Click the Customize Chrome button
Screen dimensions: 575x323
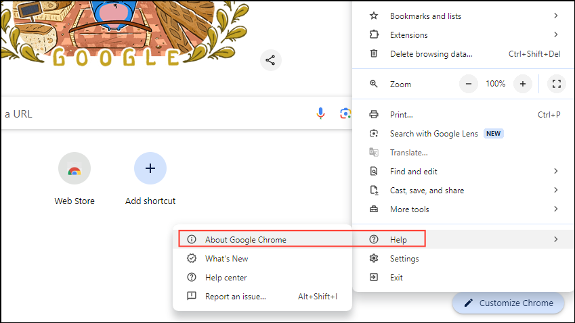click(x=508, y=303)
